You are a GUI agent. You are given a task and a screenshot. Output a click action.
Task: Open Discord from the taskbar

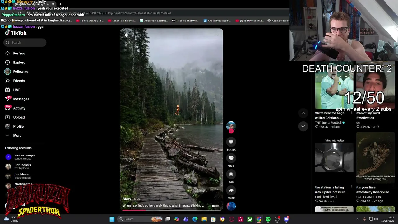coord(286,219)
